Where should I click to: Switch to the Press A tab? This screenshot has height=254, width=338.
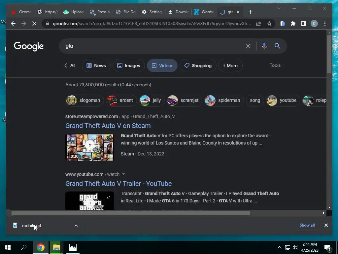pyautogui.click(x=100, y=12)
